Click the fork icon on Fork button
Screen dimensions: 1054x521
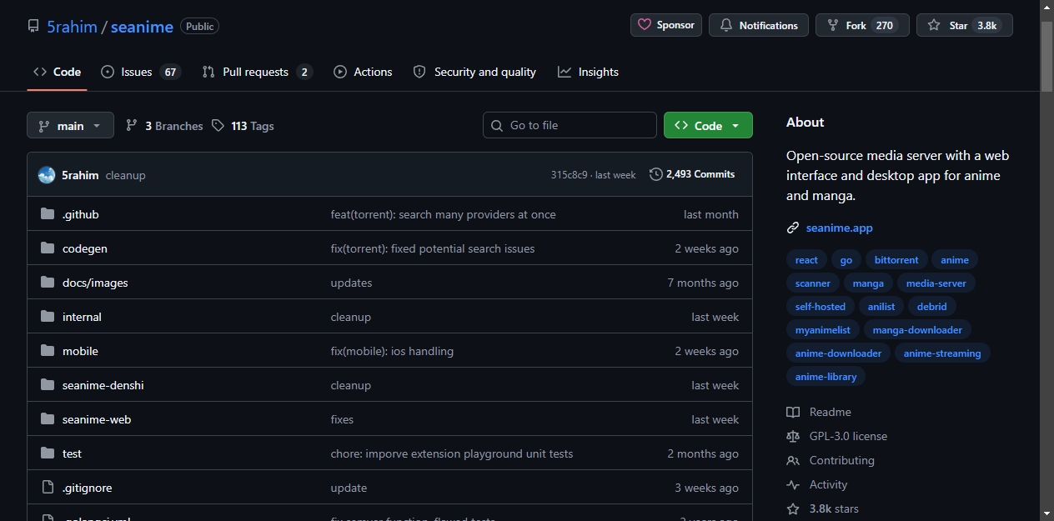tap(832, 25)
